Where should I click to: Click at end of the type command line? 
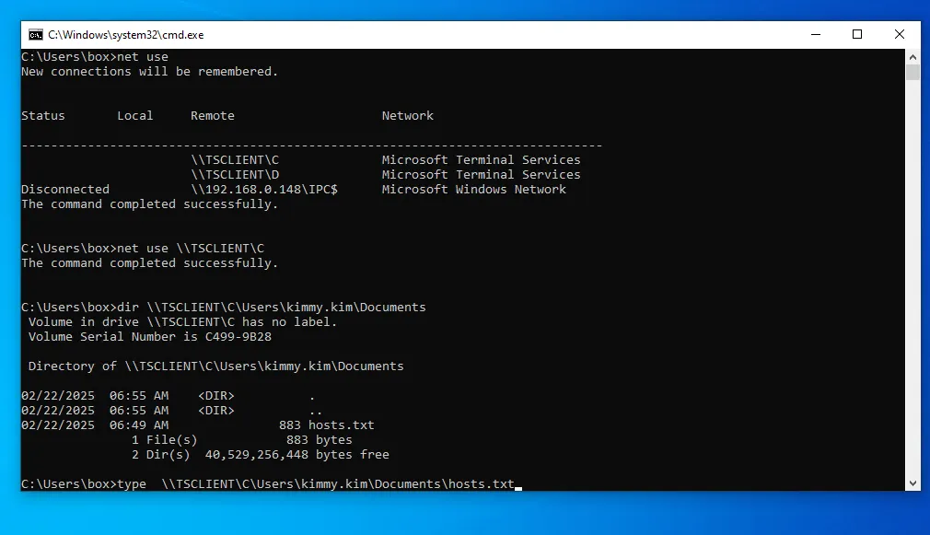pos(517,484)
